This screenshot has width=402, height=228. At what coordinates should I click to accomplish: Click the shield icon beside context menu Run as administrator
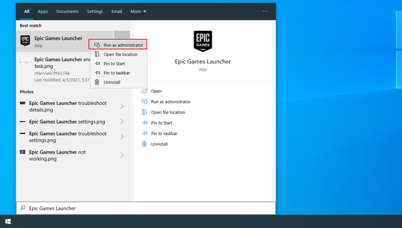click(x=97, y=45)
